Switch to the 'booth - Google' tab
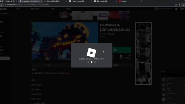The height and width of the screenshot is (104, 185). pyautogui.click(x=80, y=1)
